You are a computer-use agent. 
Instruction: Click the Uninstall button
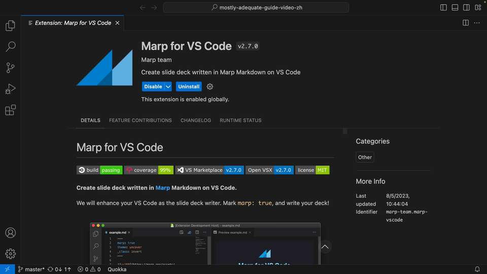pos(189,87)
